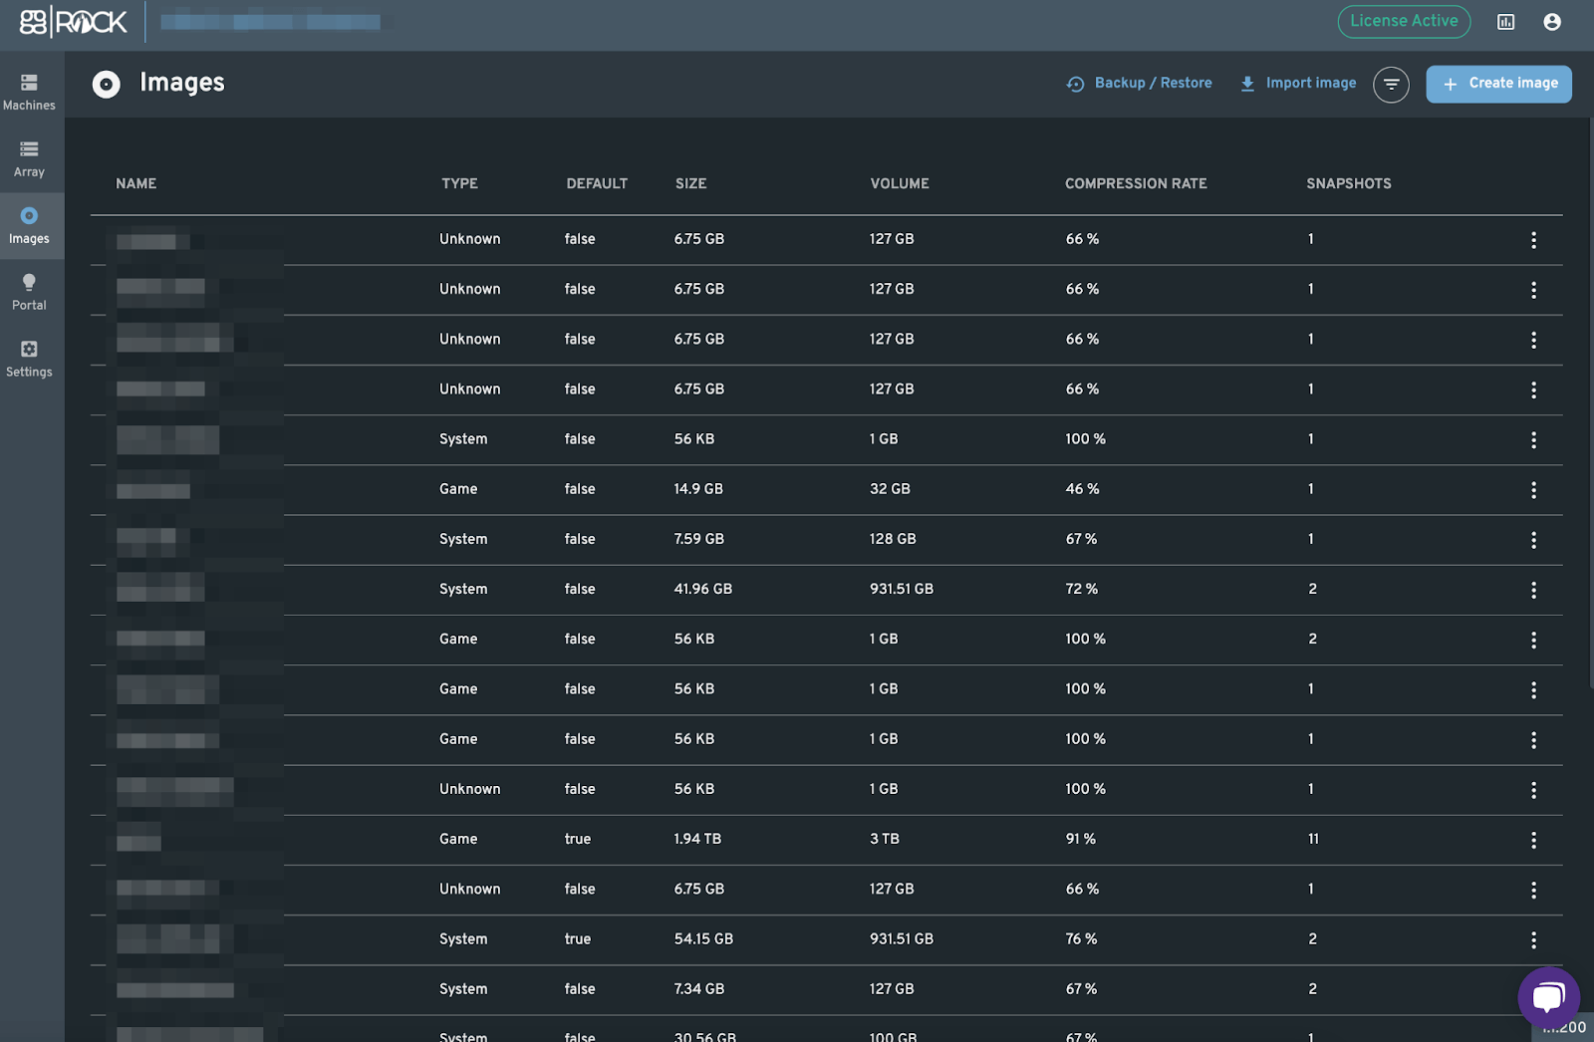Open the dashboard chart icon in header
The image size is (1594, 1042).
1505,22
